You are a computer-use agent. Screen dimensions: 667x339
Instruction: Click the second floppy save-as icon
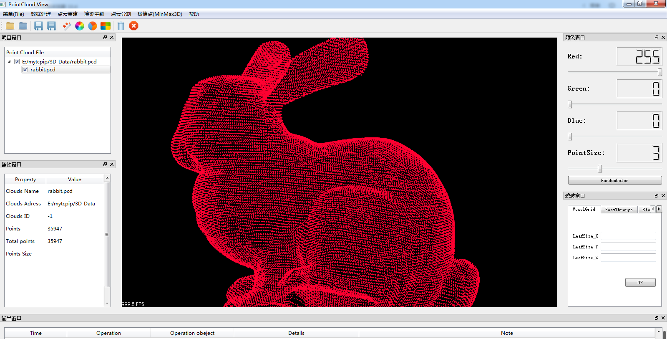51,26
